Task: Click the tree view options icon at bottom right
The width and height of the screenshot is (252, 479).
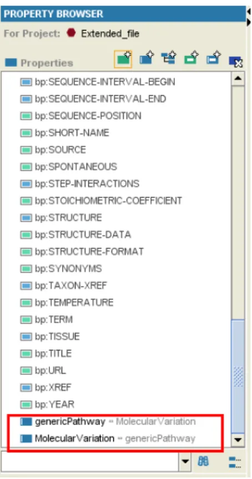Action: [x=235, y=462]
